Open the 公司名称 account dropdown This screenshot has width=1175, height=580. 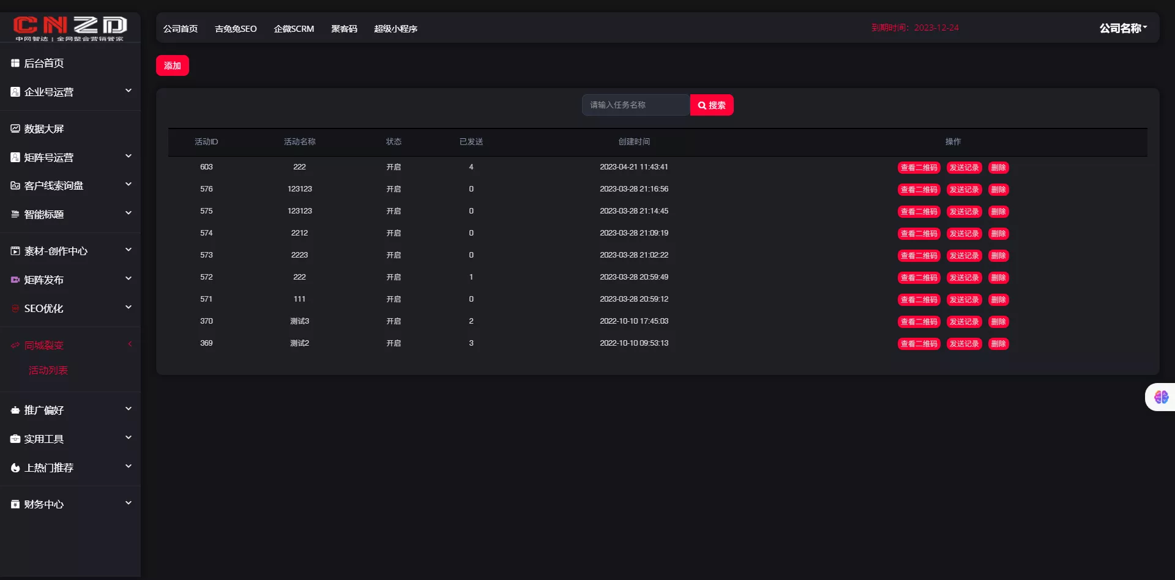click(1123, 28)
